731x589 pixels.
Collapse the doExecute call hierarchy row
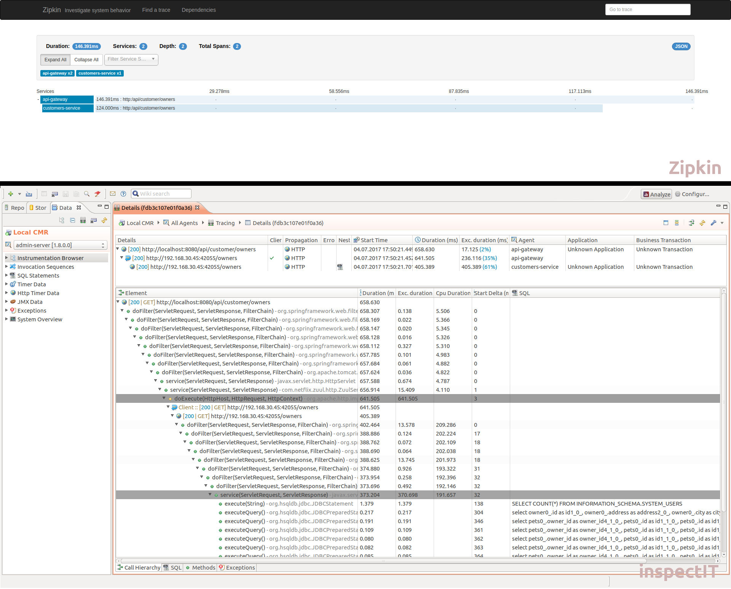pyautogui.click(x=164, y=398)
